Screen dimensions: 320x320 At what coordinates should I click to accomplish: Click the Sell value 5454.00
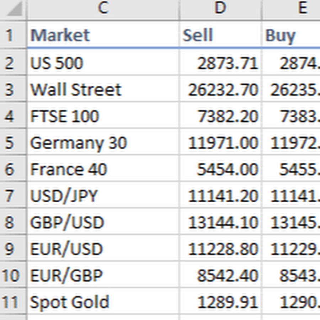coord(228,170)
